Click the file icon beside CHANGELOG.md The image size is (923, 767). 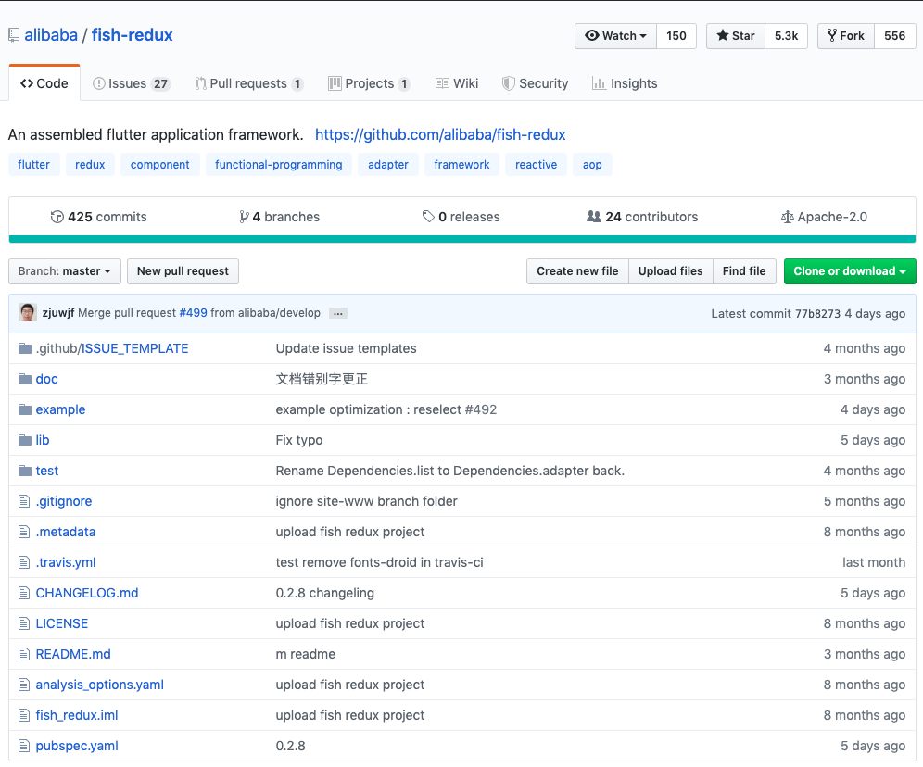click(x=24, y=593)
